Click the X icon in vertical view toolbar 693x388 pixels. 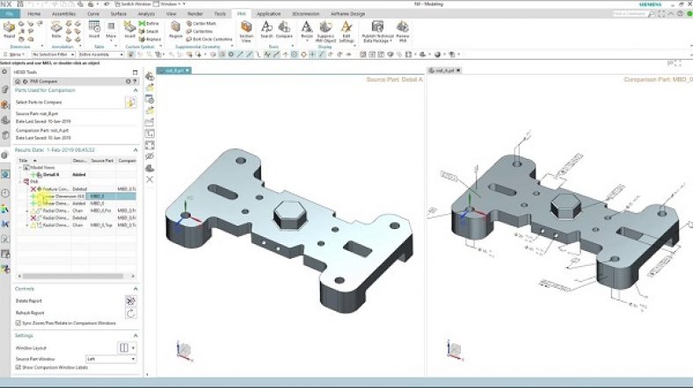click(x=150, y=179)
